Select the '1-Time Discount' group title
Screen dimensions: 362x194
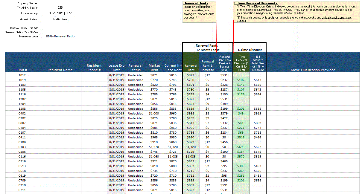[250, 50]
